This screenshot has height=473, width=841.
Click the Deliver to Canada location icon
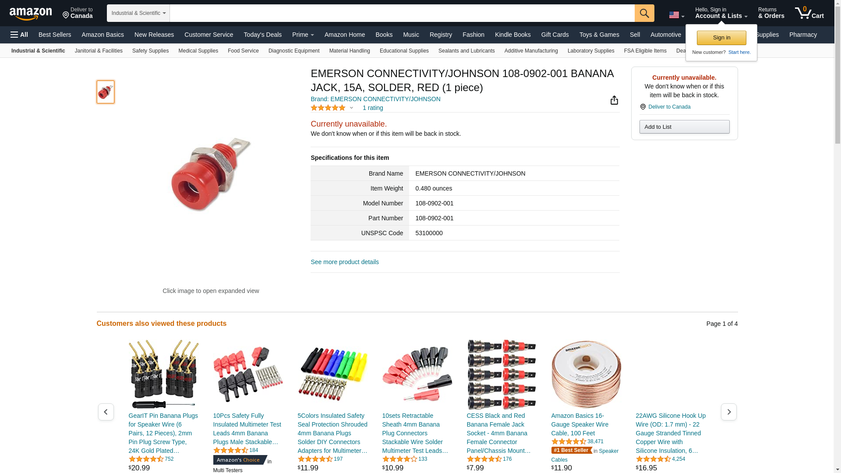[x=643, y=107]
